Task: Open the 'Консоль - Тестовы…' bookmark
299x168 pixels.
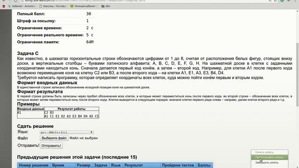Action: point(53,6)
